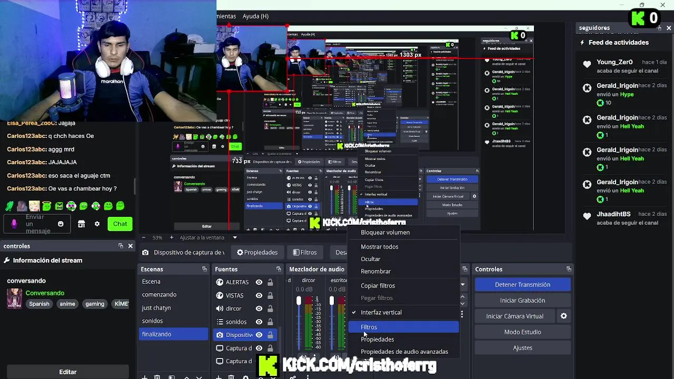This screenshot has height=379, width=674.
Task: Click the Feed de actividades header icon
Action: click(x=582, y=43)
